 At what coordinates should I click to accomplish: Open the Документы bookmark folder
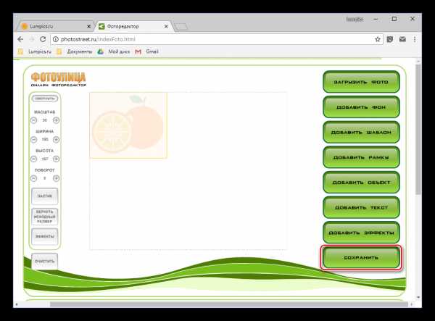(x=74, y=51)
